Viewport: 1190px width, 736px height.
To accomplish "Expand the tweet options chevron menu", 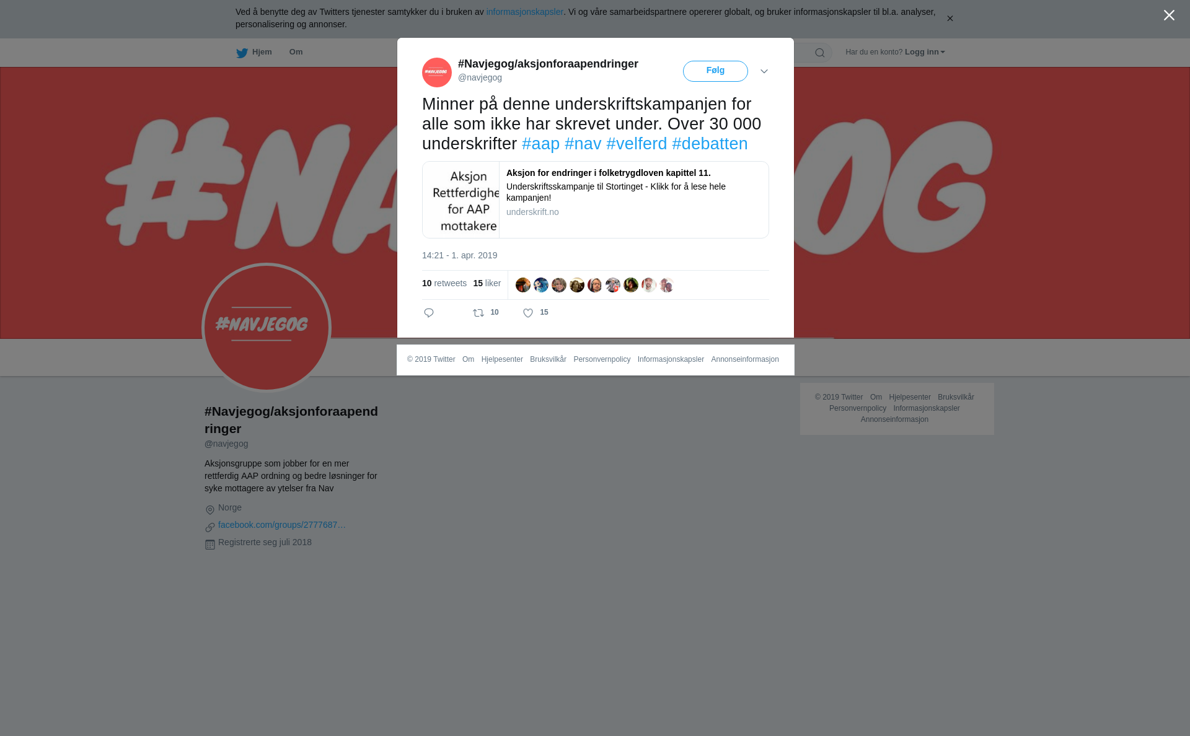I will pyautogui.click(x=764, y=71).
